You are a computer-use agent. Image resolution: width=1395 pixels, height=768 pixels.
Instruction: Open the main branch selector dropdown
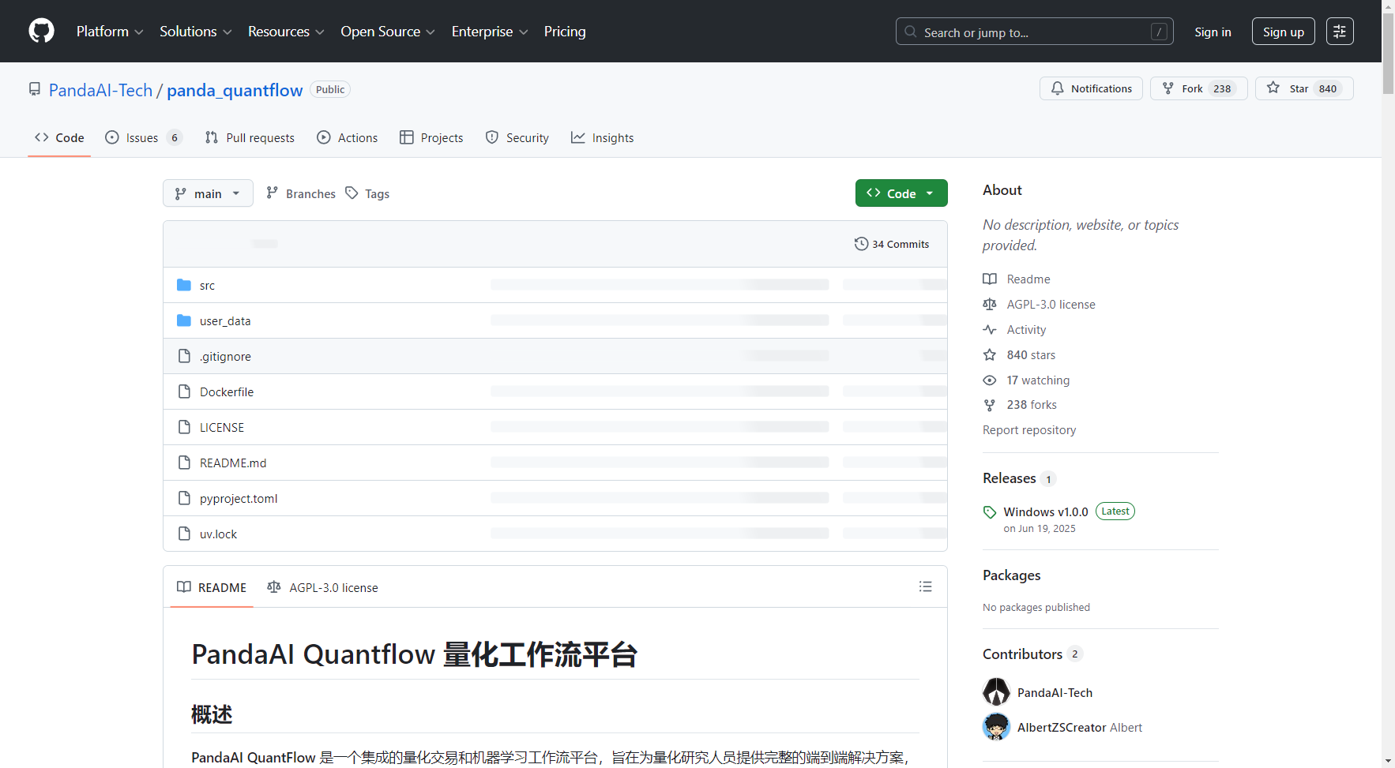point(208,193)
